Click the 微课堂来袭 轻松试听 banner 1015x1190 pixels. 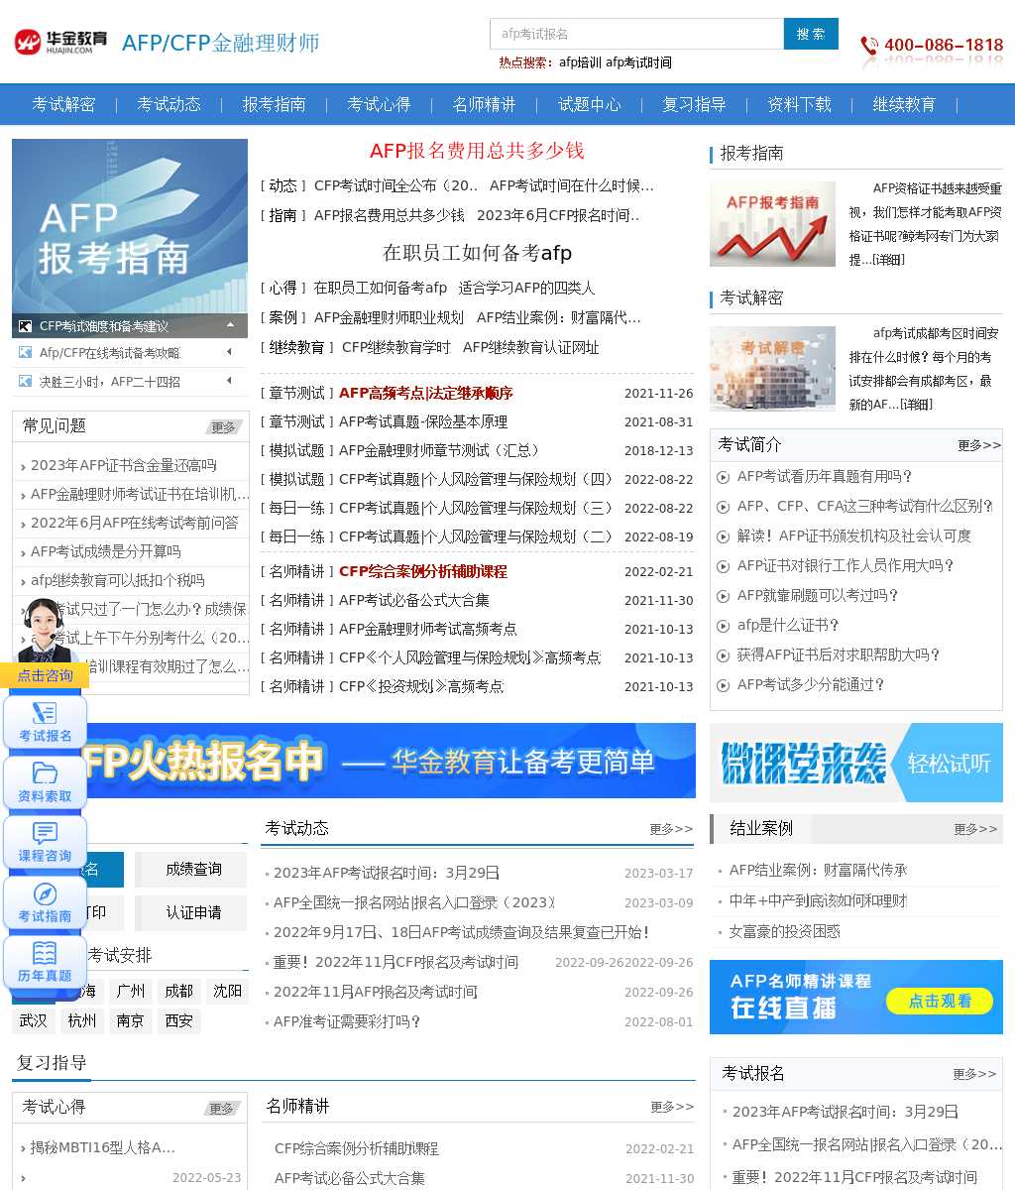[856, 763]
